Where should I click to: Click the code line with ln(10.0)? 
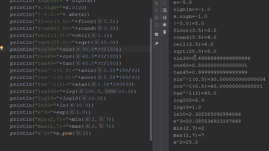pyautogui.click(x=52, y=105)
